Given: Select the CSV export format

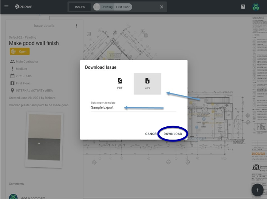Looking at the screenshot, I should tap(147, 84).
